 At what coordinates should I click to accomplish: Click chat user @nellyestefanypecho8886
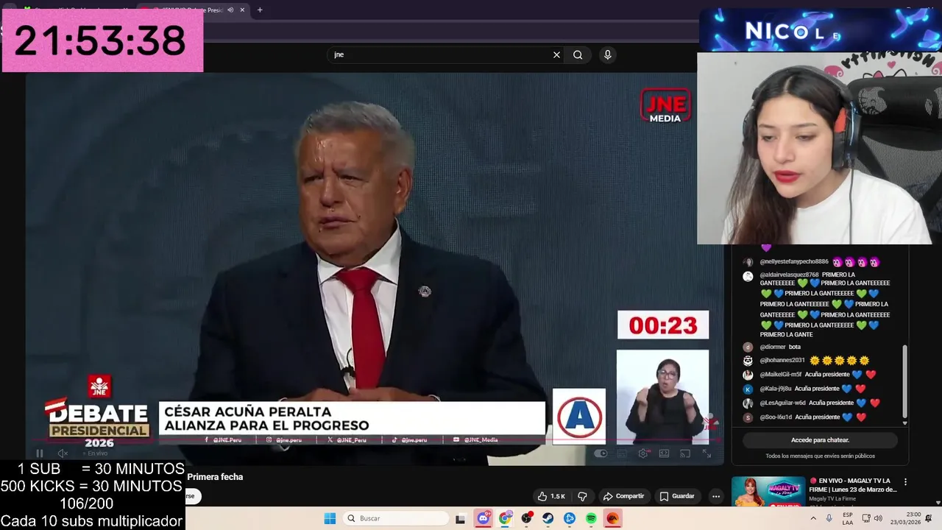pyautogui.click(x=794, y=262)
